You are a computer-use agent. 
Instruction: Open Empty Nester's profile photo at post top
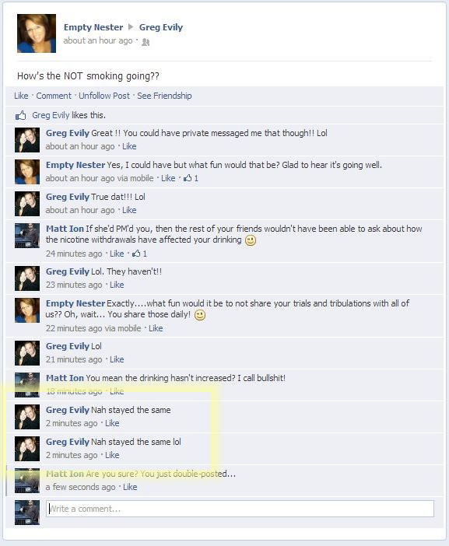point(37,33)
